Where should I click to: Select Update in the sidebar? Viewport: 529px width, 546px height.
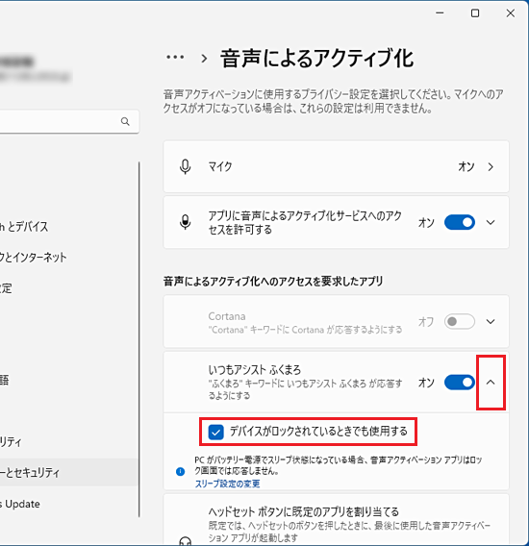20,504
